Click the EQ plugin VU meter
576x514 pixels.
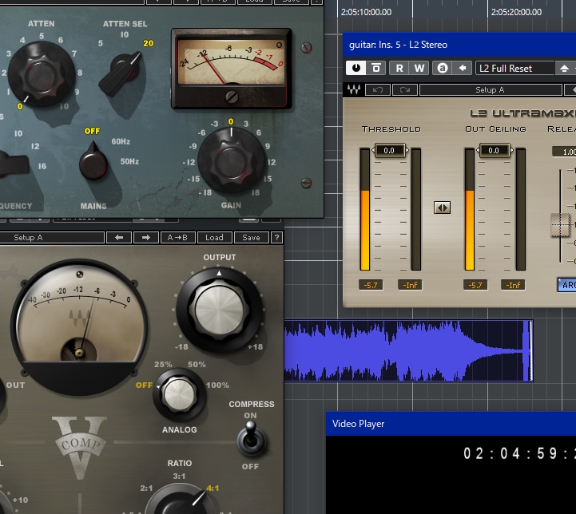coord(232,69)
